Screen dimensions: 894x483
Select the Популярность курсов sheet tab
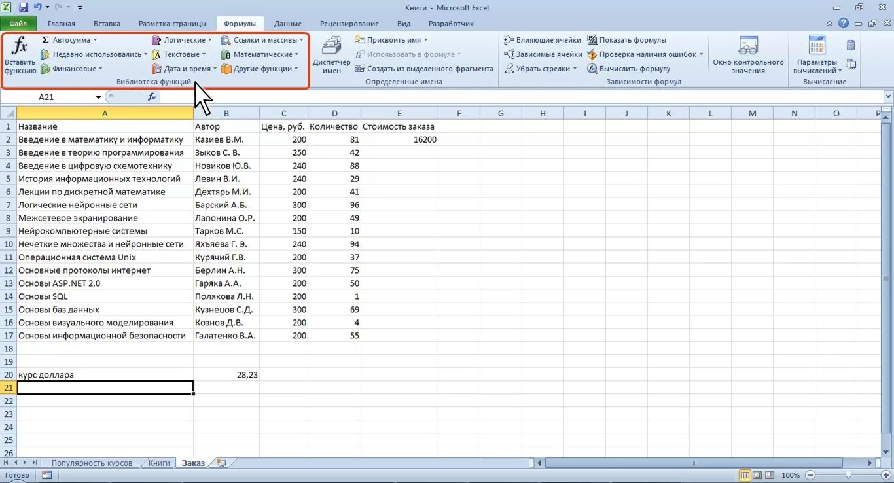(x=92, y=463)
